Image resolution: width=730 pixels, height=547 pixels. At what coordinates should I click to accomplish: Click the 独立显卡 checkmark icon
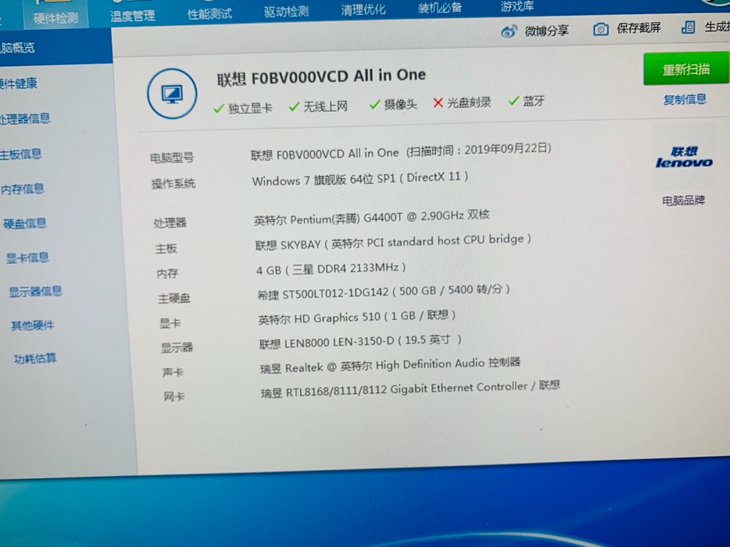219,109
